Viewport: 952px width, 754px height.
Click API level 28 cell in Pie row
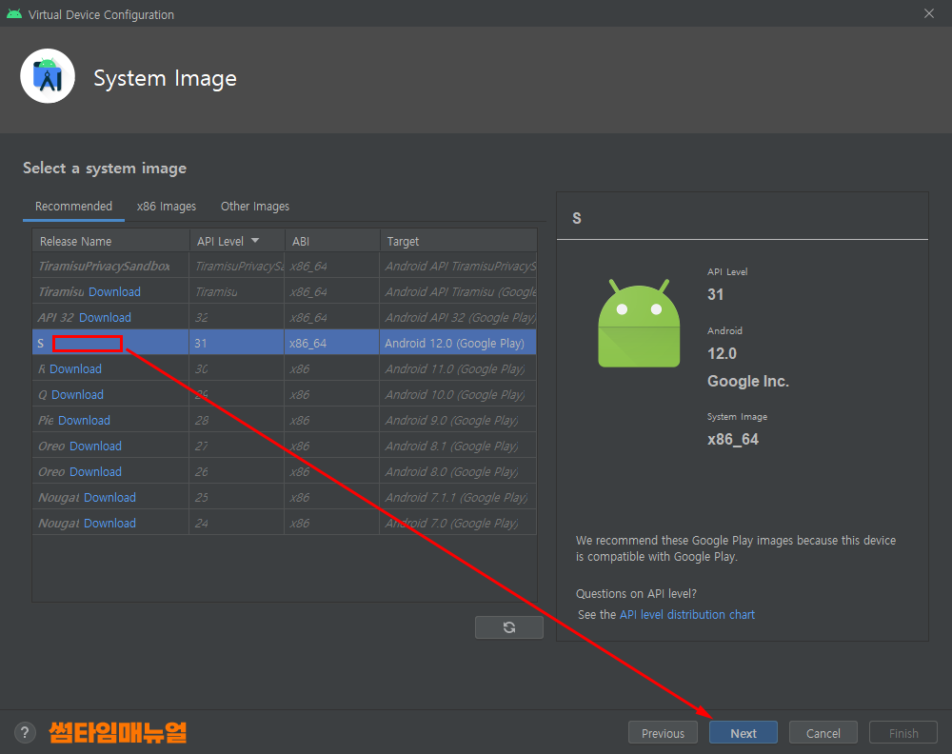[x=237, y=420]
